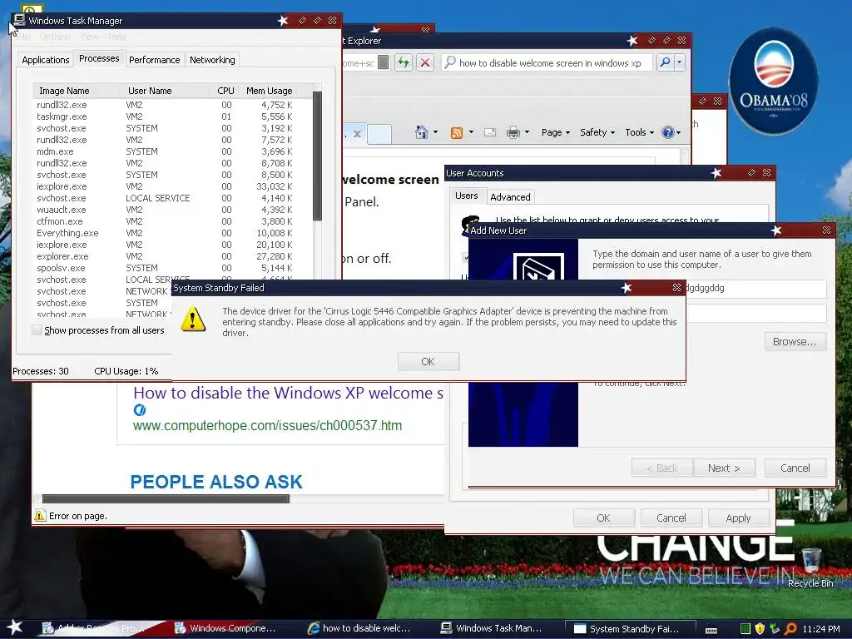Click the orange magnifier tray icon

(790, 629)
